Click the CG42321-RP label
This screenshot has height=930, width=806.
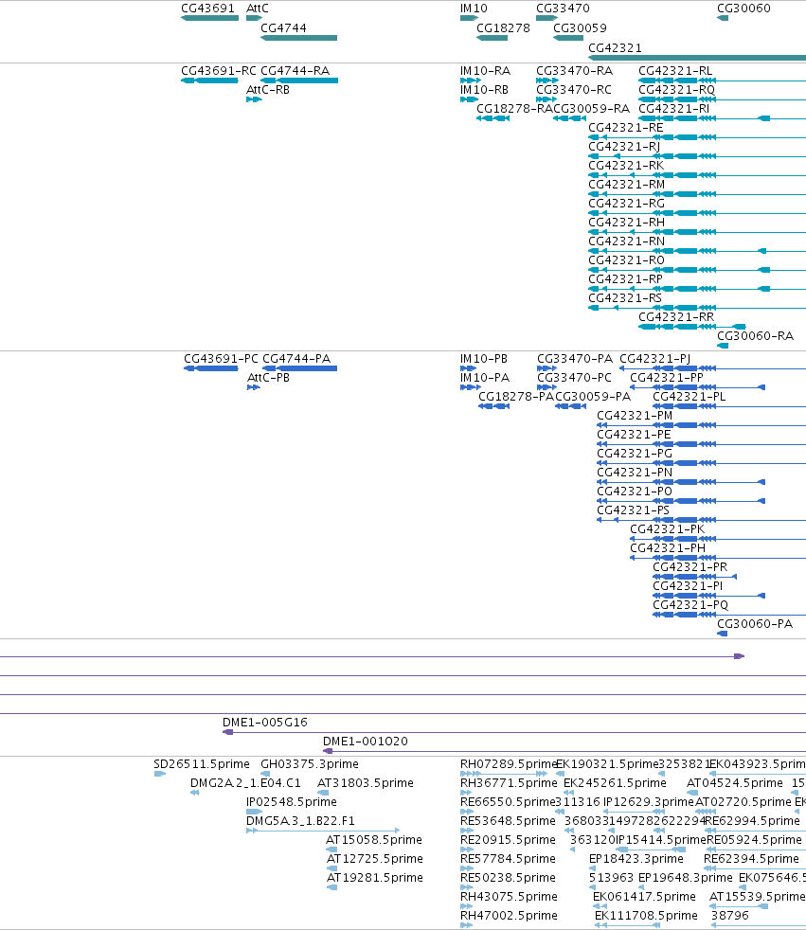(626, 279)
